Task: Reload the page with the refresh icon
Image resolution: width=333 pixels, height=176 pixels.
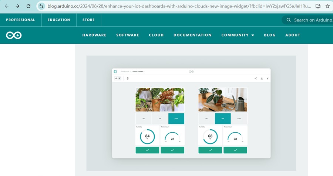Action: 28,6
